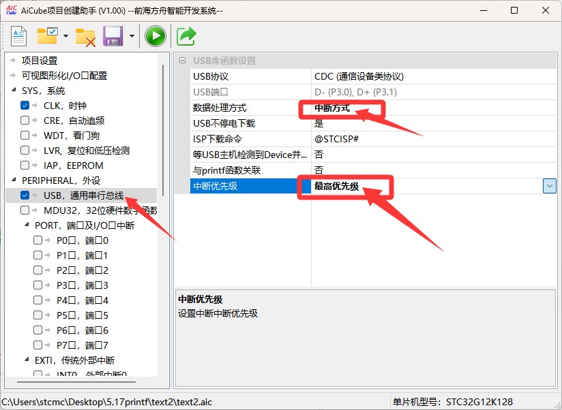
Task: Maximize the AiCube window
Action: click(514, 10)
